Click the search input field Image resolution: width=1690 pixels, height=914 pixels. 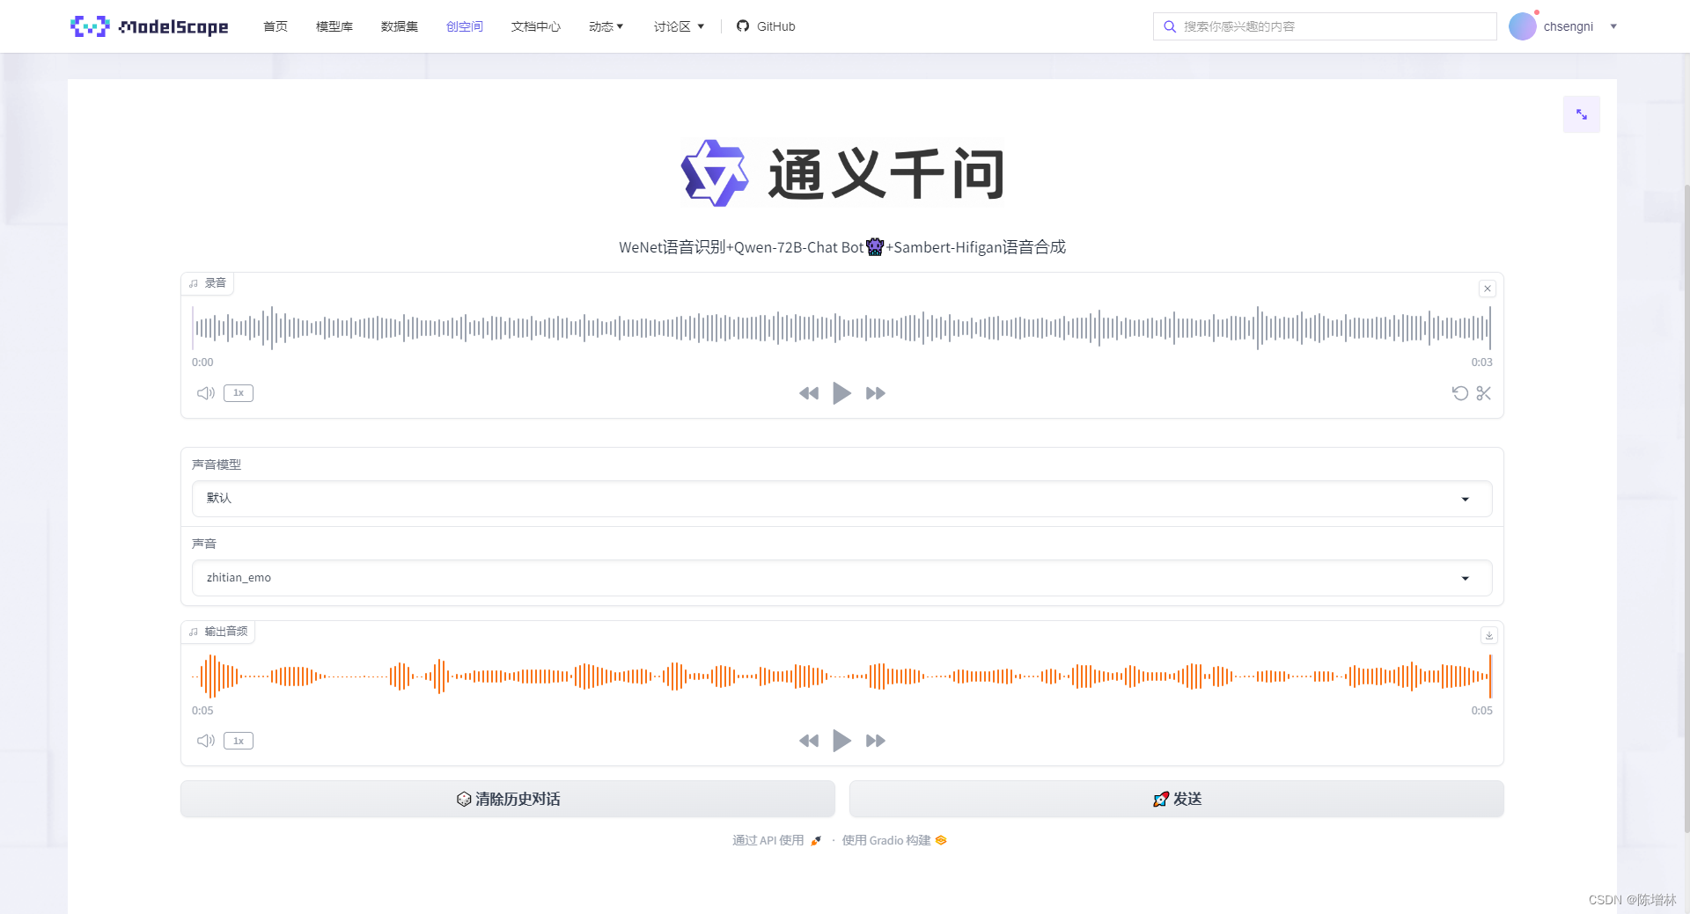coord(1325,26)
